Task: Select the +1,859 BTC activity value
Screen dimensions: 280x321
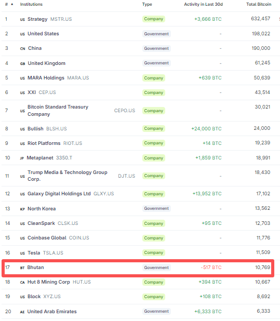Action: click(x=208, y=158)
